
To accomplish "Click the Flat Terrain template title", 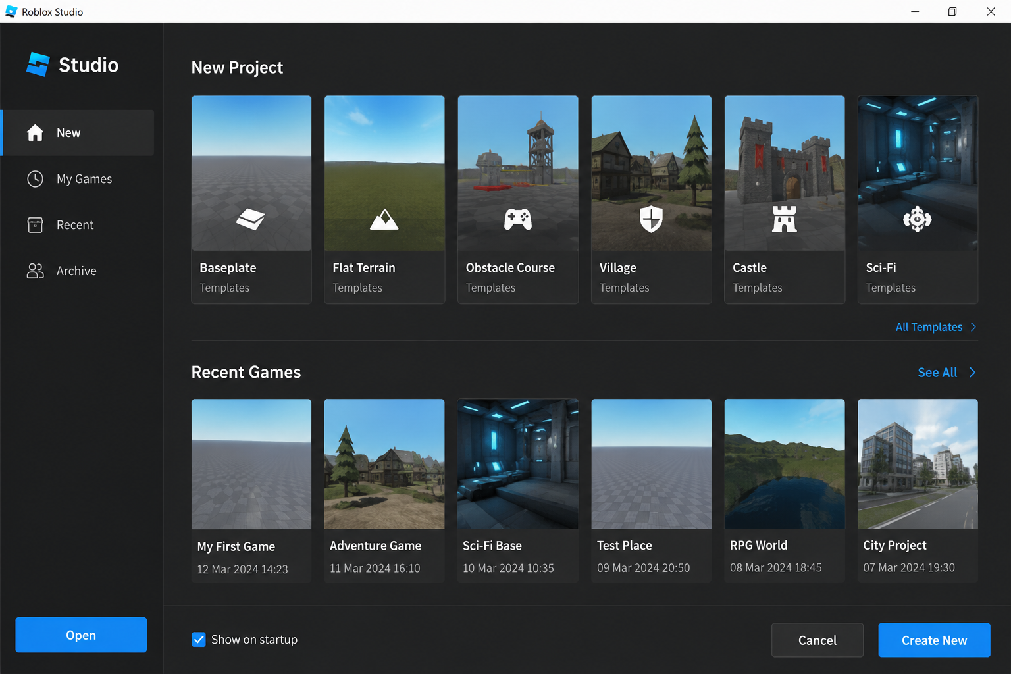I will click(364, 268).
